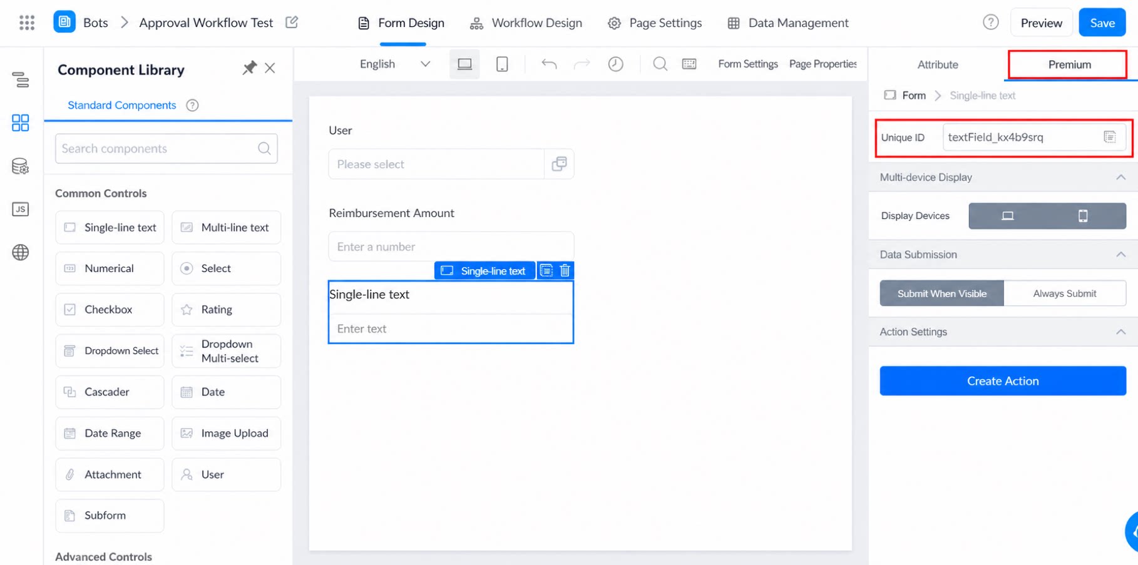The width and height of the screenshot is (1138, 565).
Task: Switch to the Workflow Design tab
Action: tap(526, 23)
